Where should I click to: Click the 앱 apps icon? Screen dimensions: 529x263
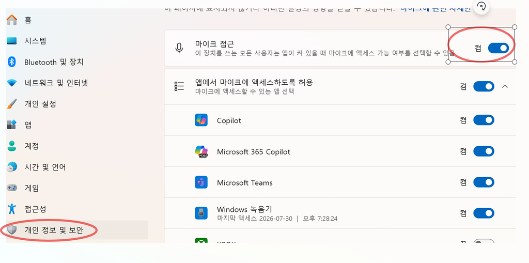point(12,125)
